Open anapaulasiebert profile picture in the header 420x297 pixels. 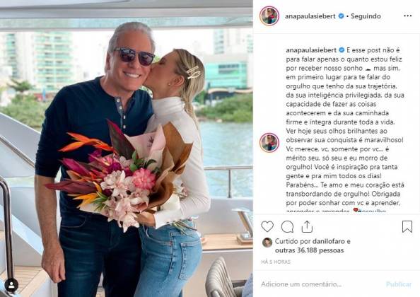(x=269, y=16)
